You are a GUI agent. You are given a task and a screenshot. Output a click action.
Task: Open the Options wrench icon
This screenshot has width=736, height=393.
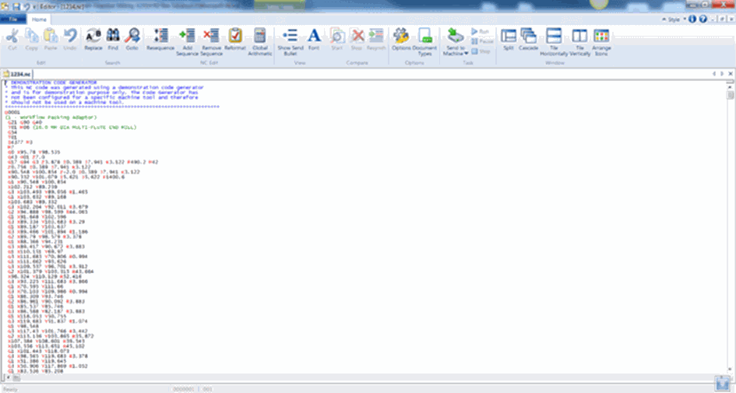click(x=401, y=36)
